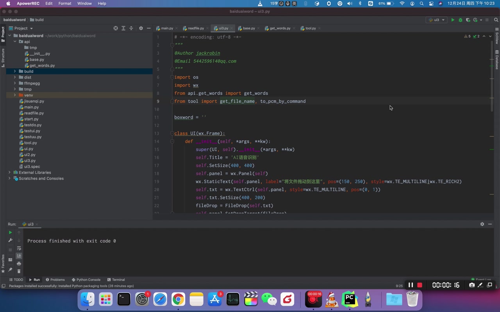Go to previous highlighted error arrow
500x312 pixels.
pos(484,36)
